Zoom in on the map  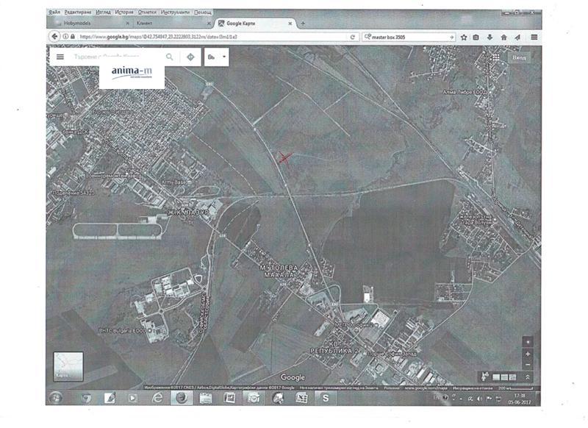(527, 354)
